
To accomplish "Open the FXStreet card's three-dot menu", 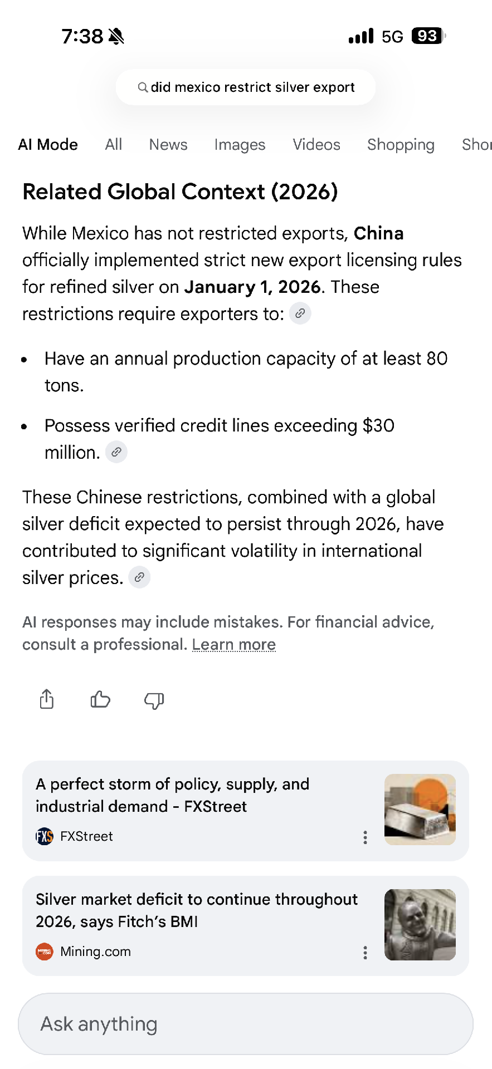I will [x=365, y=837].
